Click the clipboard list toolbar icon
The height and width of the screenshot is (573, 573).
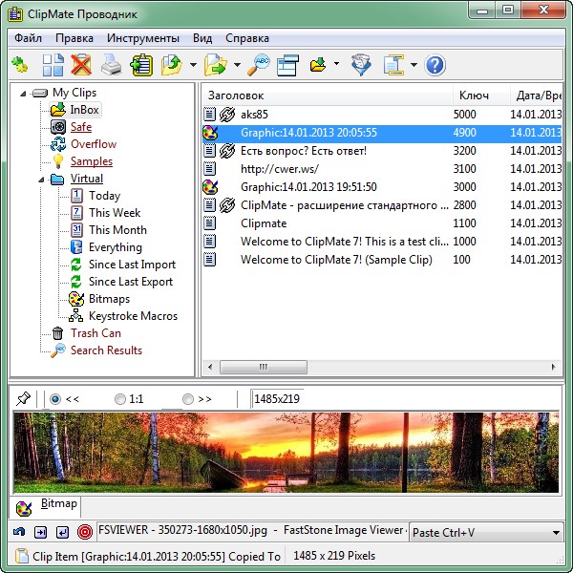142,65
